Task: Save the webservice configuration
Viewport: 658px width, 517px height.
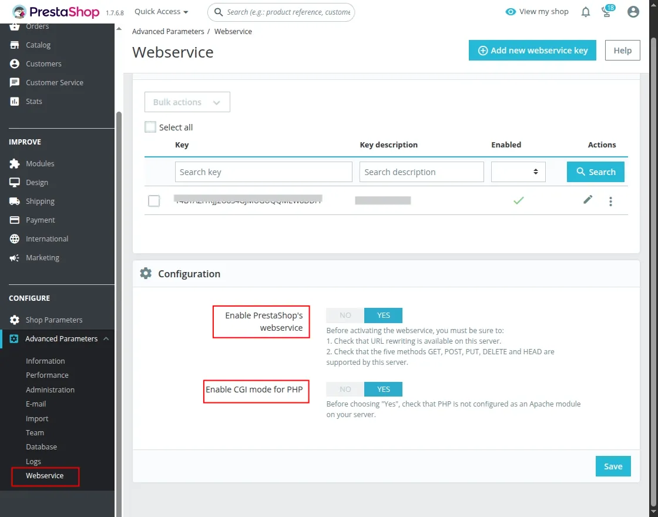Action: (x=613, y=466)
